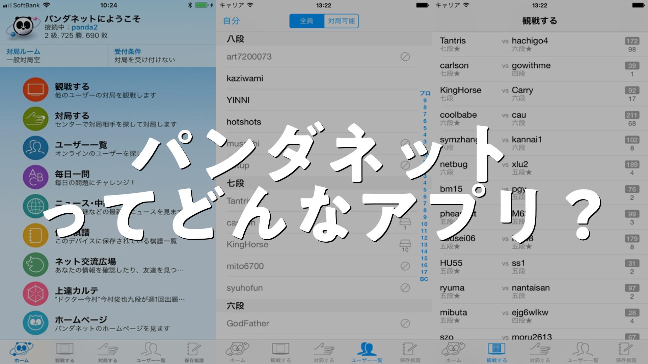Open the 観戦する red monitor icon
648x364 pixels.
[x=35, y=90]
